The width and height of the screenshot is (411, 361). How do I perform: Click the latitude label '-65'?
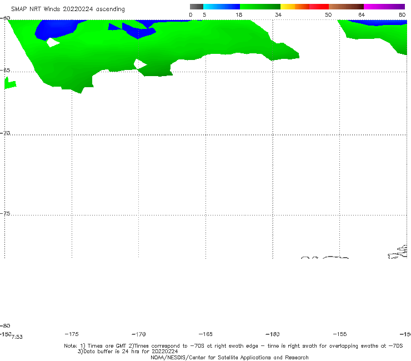pyautogui.click(x=5, y=71)
